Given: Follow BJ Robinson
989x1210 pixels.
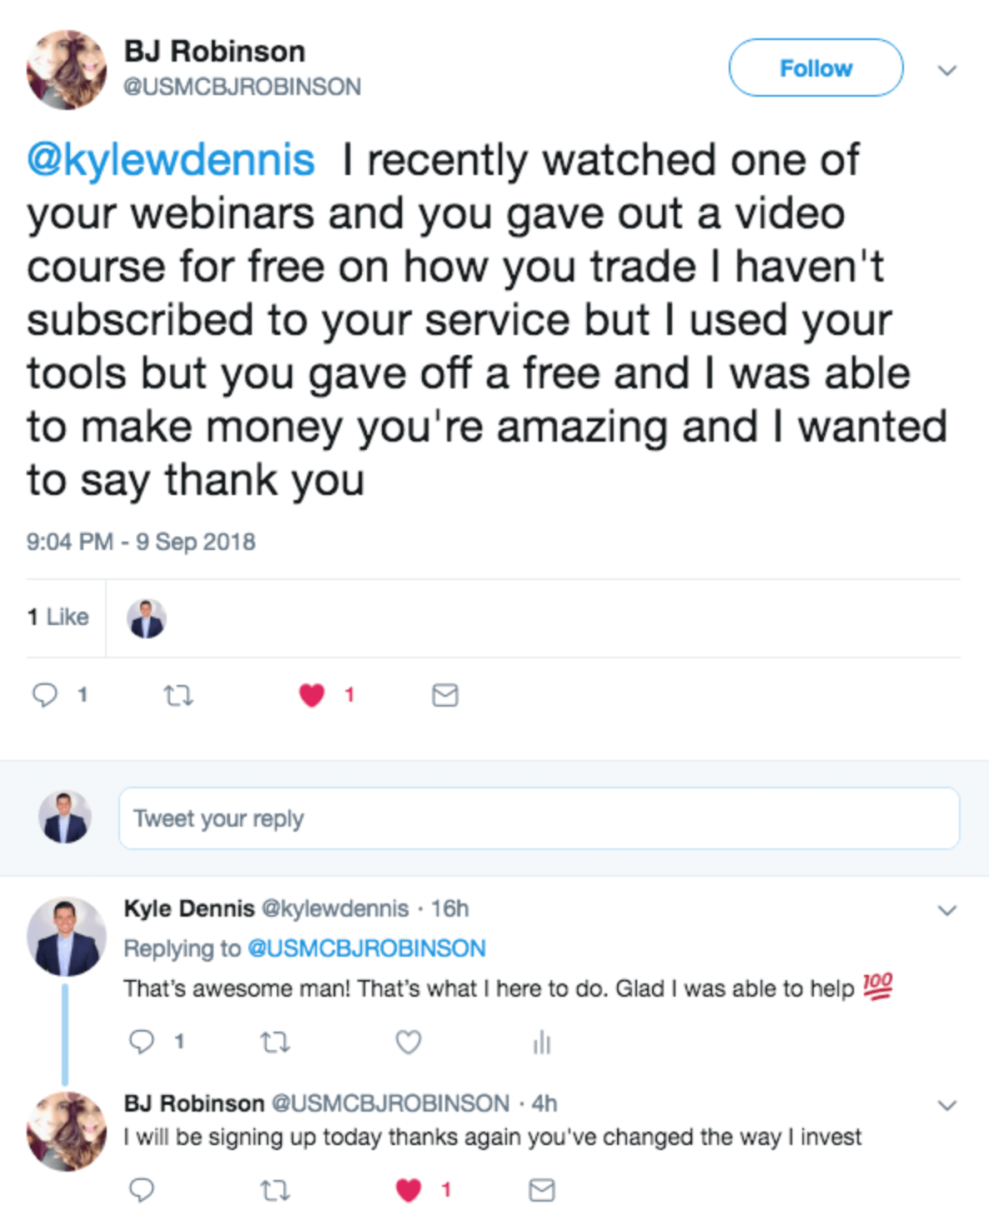Looking at the screenshot, I should click(x=815, y=67).
